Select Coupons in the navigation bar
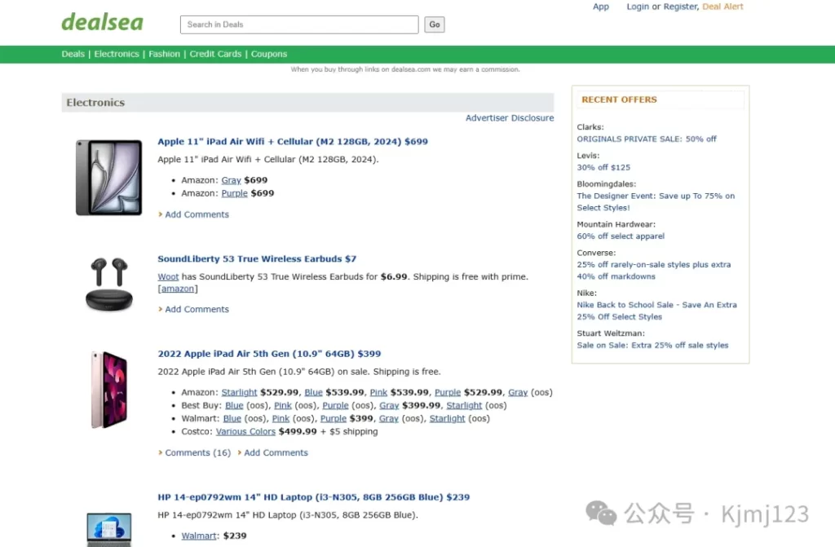 [x=269, y=54]
